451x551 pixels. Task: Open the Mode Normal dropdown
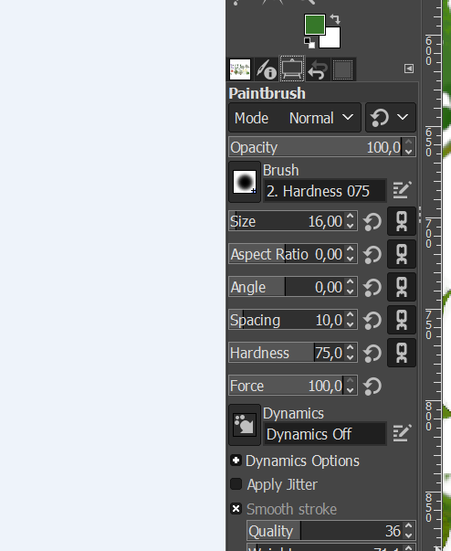295,118
